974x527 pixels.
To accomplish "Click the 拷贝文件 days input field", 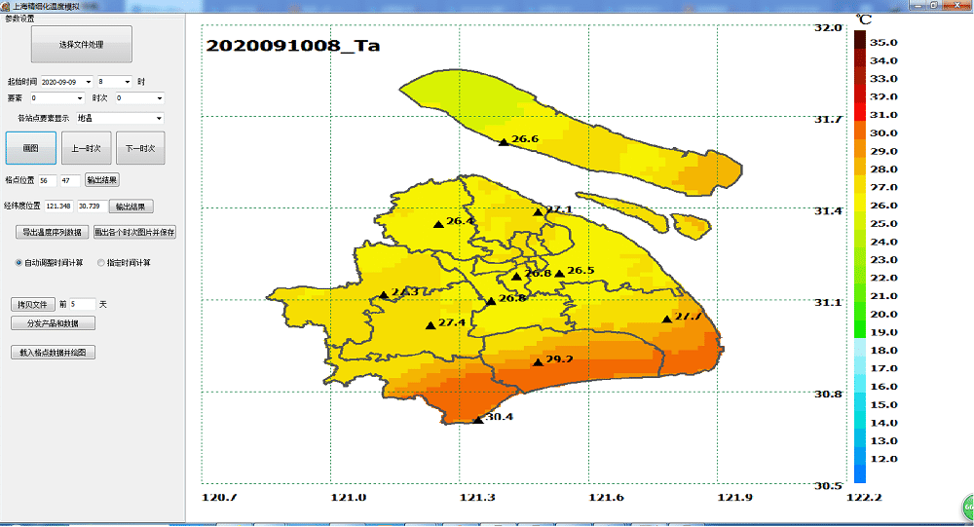I will click(83, 304).
